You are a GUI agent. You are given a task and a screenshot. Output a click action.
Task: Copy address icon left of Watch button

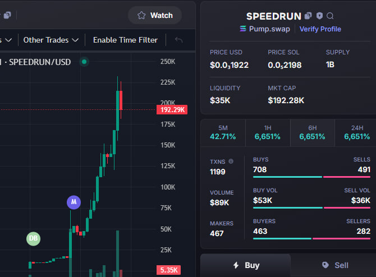(x=7, y=15)
